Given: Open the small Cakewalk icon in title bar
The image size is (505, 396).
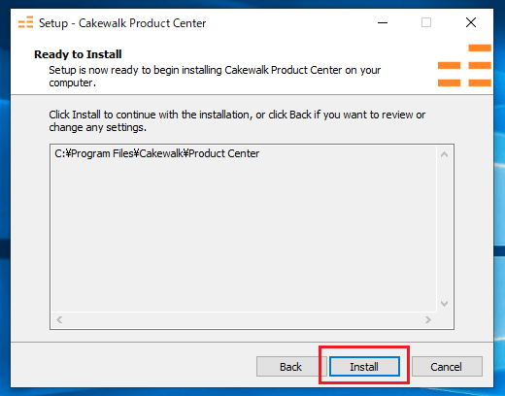Looking at the screenshot, I should (25, 22).
